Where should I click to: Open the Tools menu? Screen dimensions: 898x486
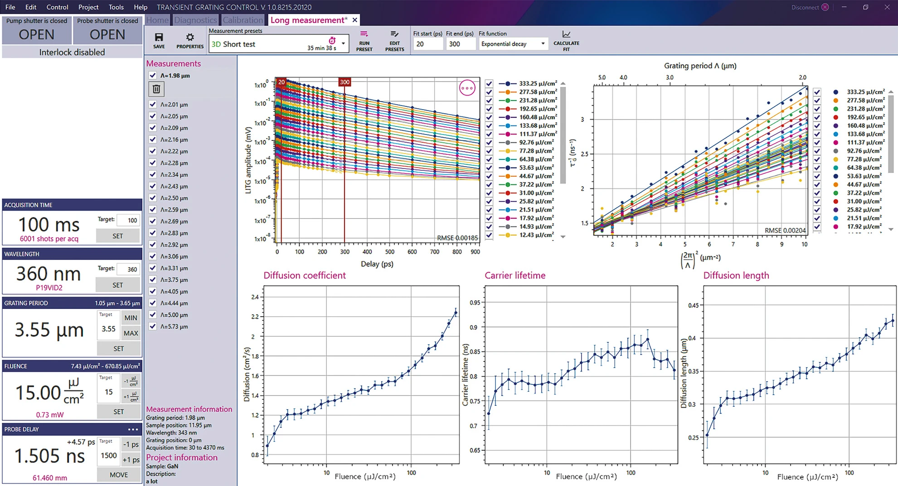116,7
